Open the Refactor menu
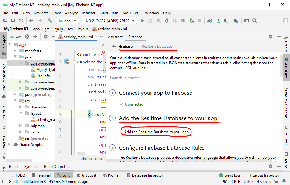 tap(89, 13)
